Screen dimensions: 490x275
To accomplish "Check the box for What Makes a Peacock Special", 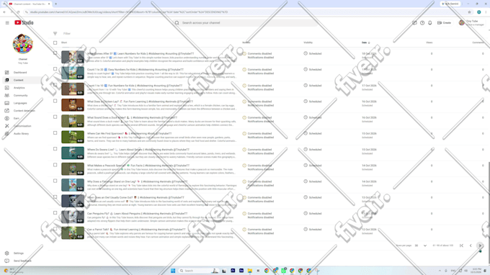I will coord(55,165).
